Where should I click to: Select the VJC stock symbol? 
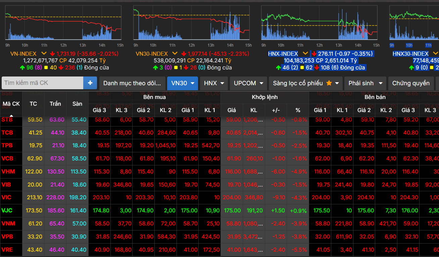(7, 210)
